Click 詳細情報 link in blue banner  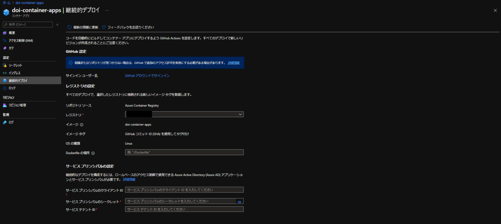click(x=234, y=63)
